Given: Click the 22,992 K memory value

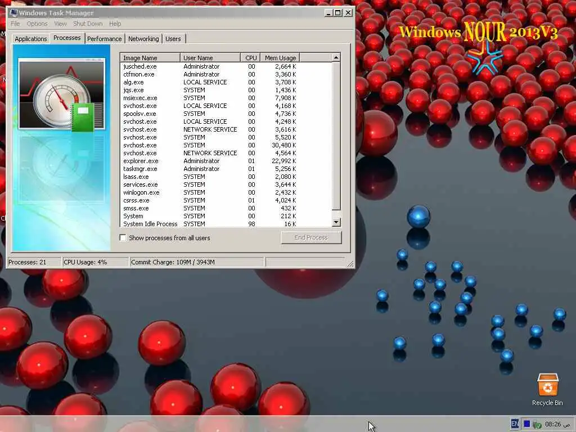Looking at the screenshot, I should [284, 161].
